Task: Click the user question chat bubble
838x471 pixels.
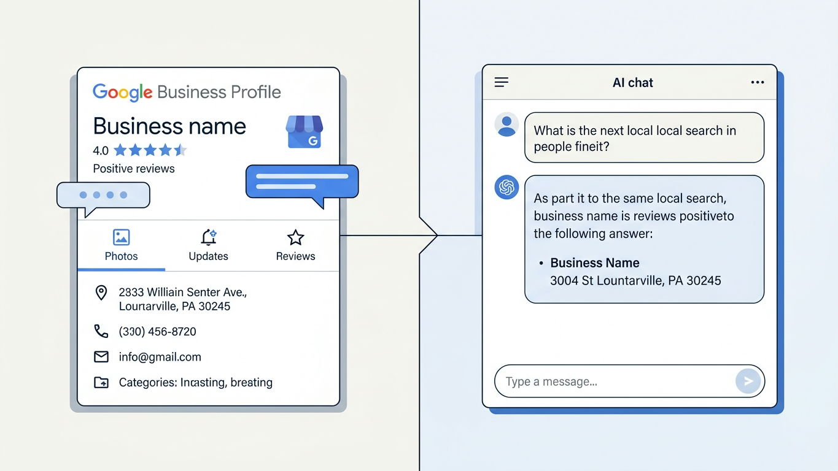Action: 644,137
